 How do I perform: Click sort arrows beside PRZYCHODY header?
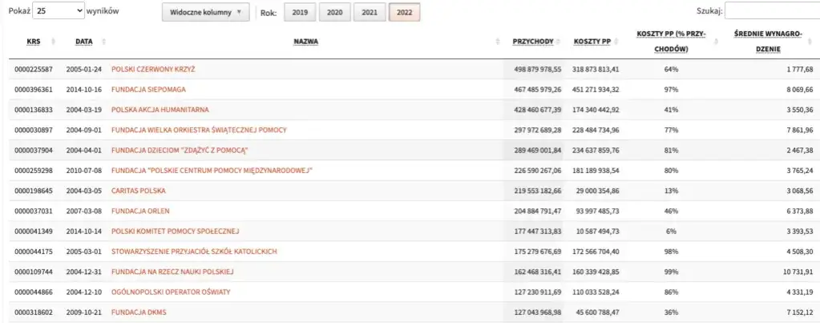coord(558,42)
